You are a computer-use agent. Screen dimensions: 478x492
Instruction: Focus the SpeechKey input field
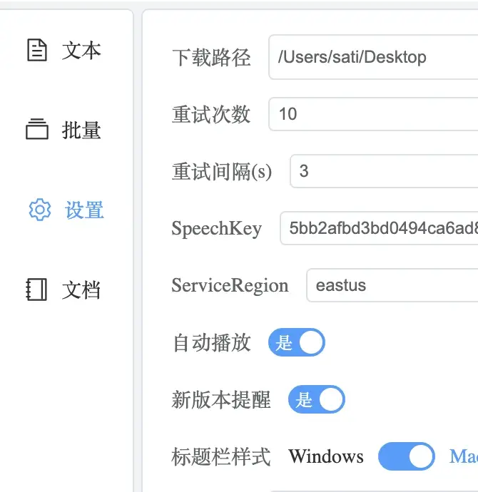click(379, 228)
